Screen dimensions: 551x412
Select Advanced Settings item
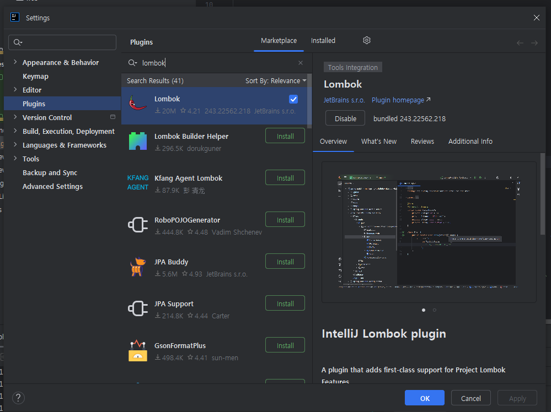point(53,186)
